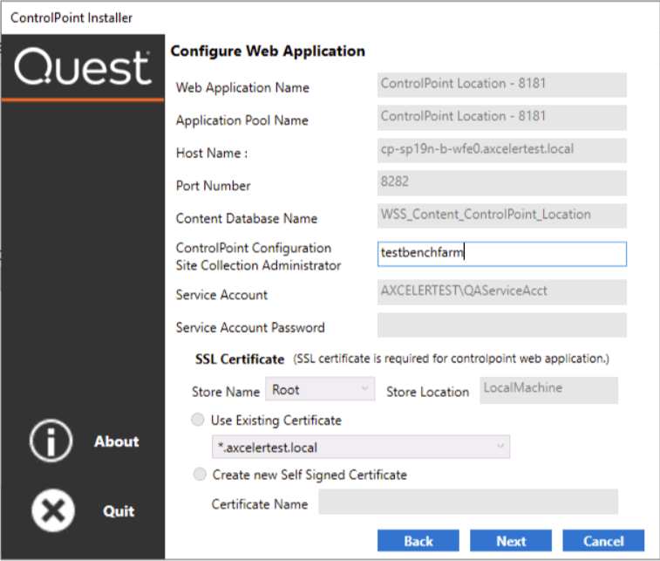Screen dimensions: 660x561
Task: Click the Service Account Password field
Action: pyautogui.click(x=501, y=325)
